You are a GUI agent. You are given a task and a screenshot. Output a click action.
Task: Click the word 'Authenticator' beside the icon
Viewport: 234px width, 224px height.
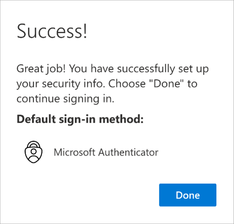pos(128,152)
